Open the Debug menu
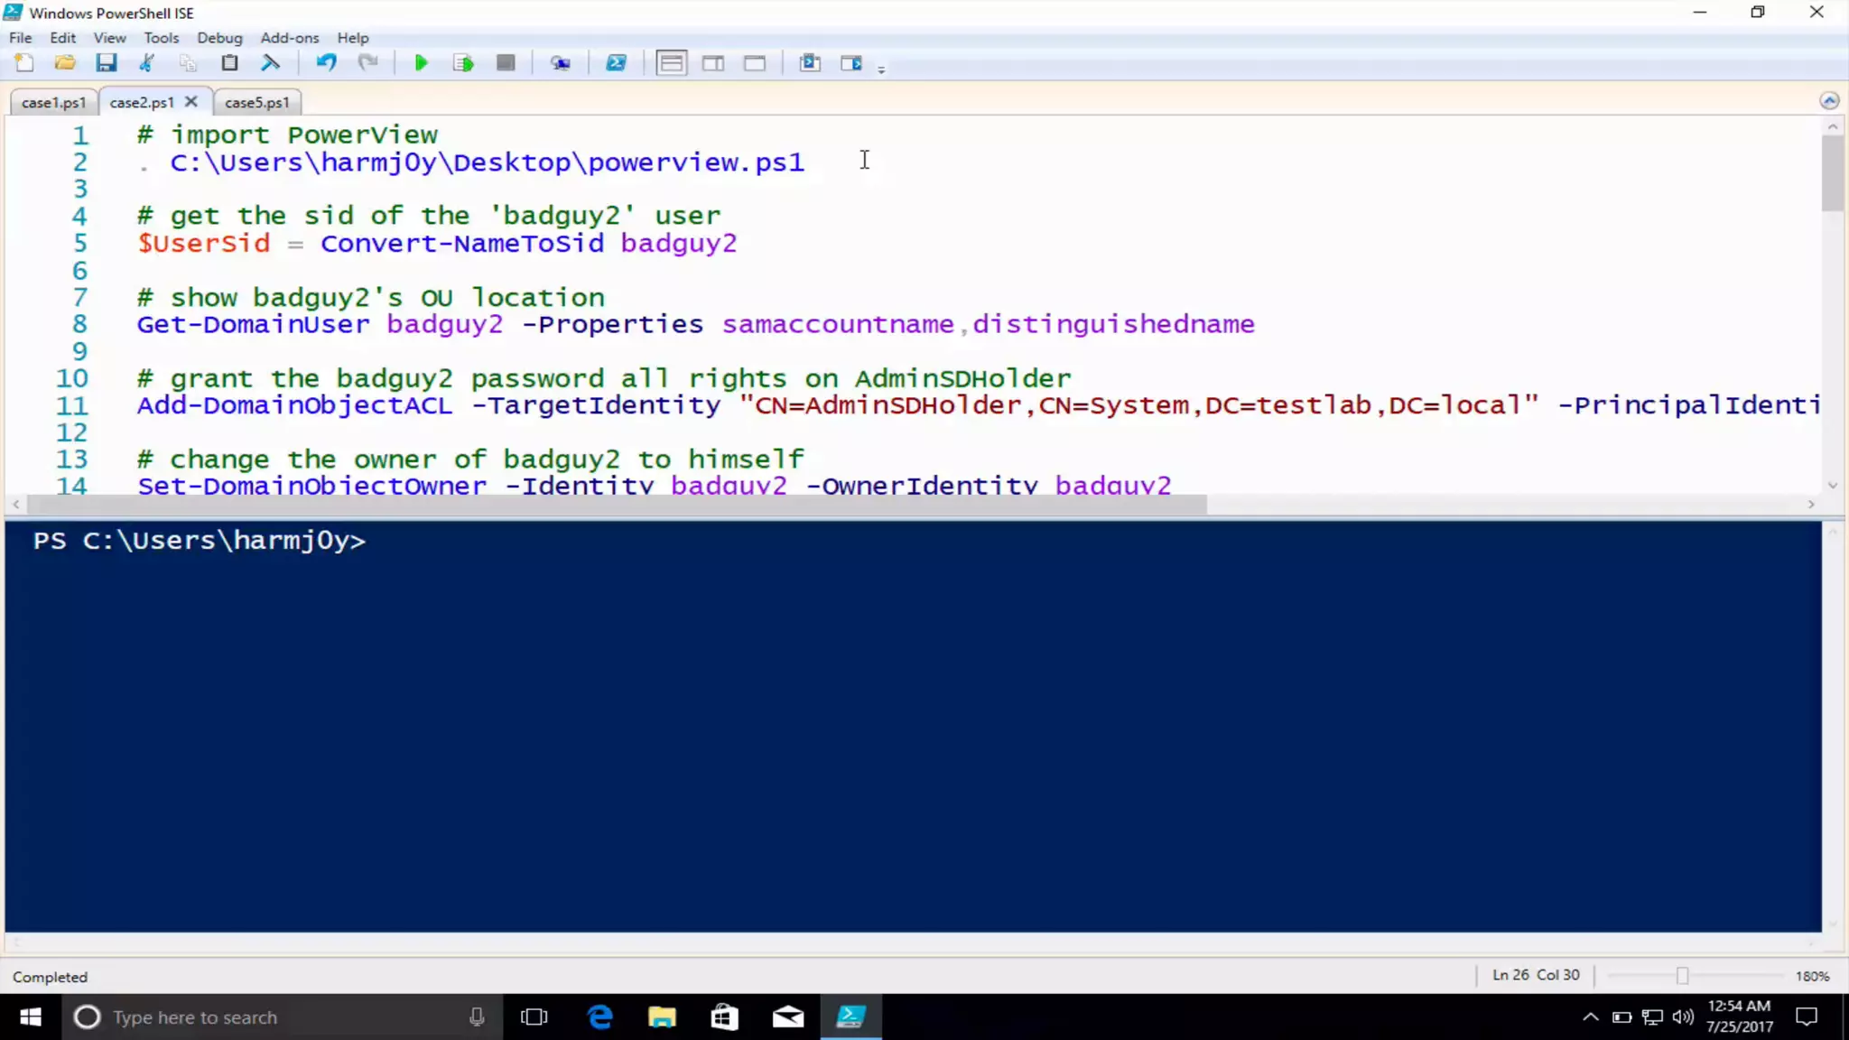 pyautogui.click(x=219, y=38)
